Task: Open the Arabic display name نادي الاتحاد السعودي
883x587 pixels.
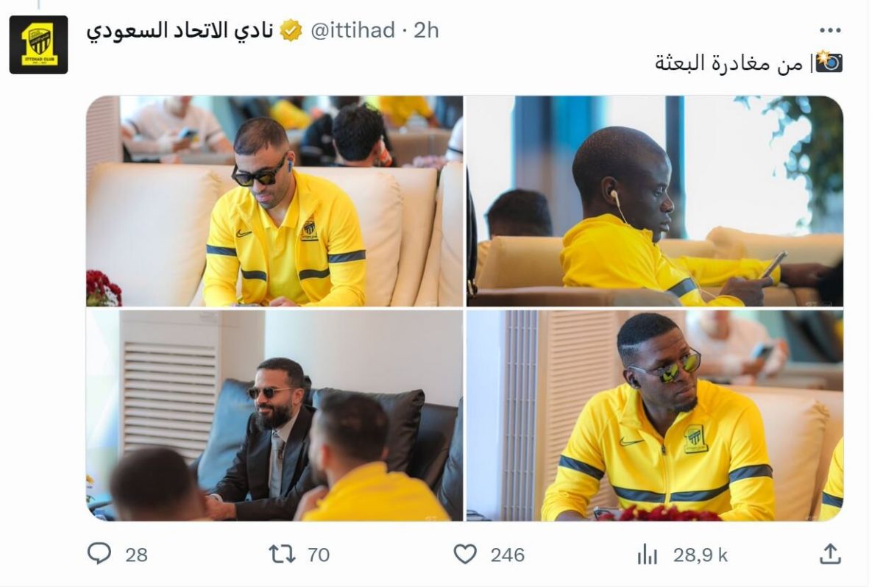Action: click(180, 31)
